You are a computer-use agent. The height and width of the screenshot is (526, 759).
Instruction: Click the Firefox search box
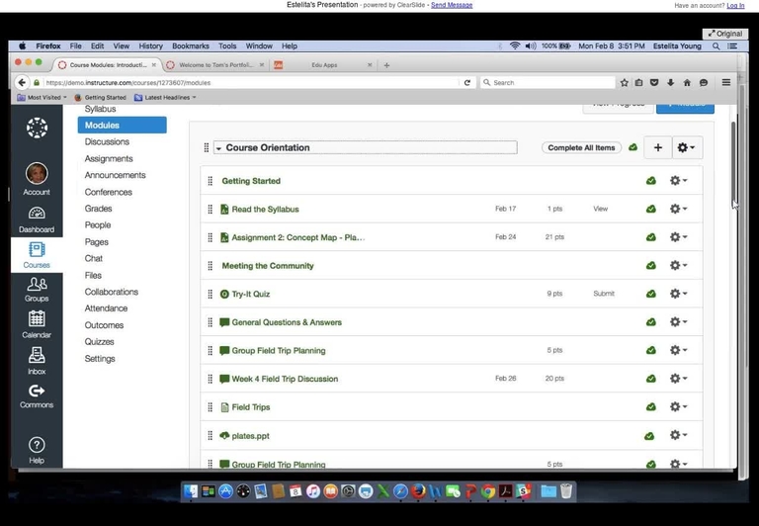[548, 82]
